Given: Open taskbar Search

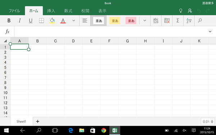Looking at the screenshot, I should click(39, 130).
